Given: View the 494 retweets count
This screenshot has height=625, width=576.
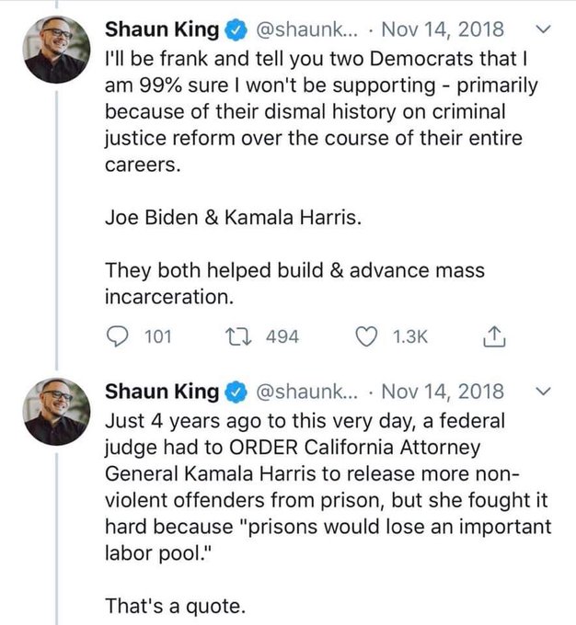Looking at the screenshot, I should coord(282,337).
